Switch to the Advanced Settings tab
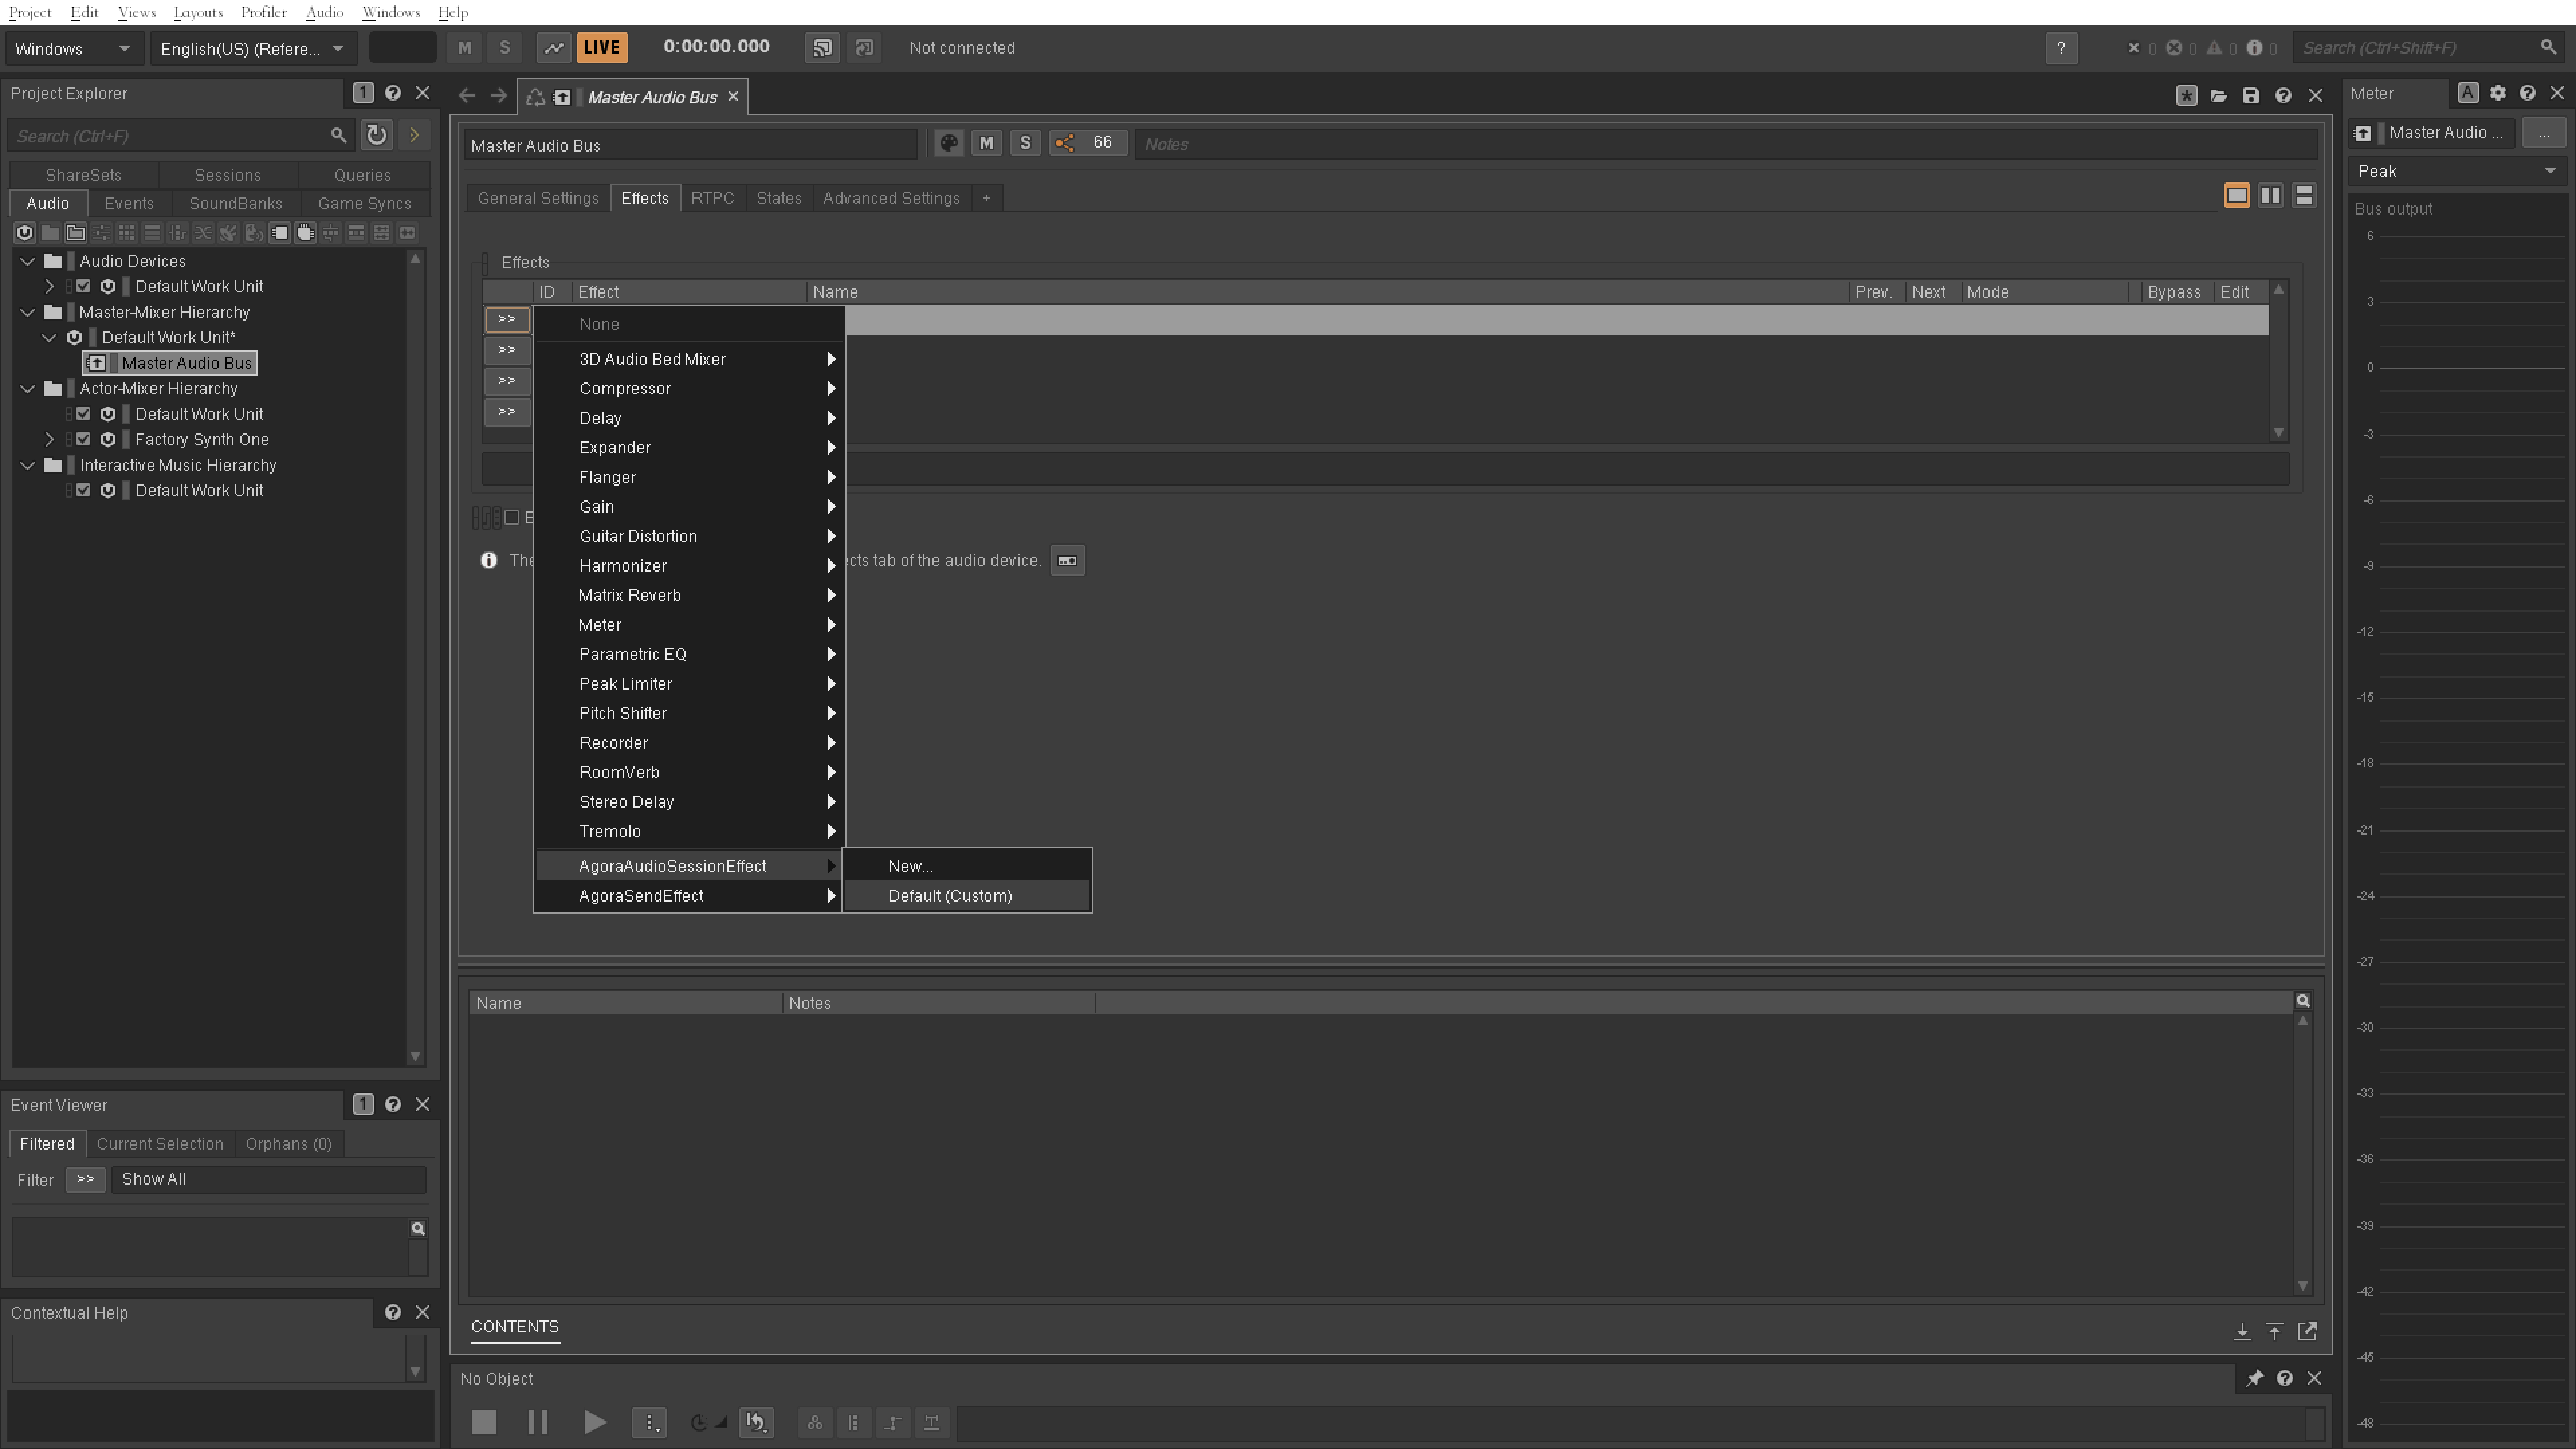The width and height of the screenshot is (2576, 1449). 892,197
